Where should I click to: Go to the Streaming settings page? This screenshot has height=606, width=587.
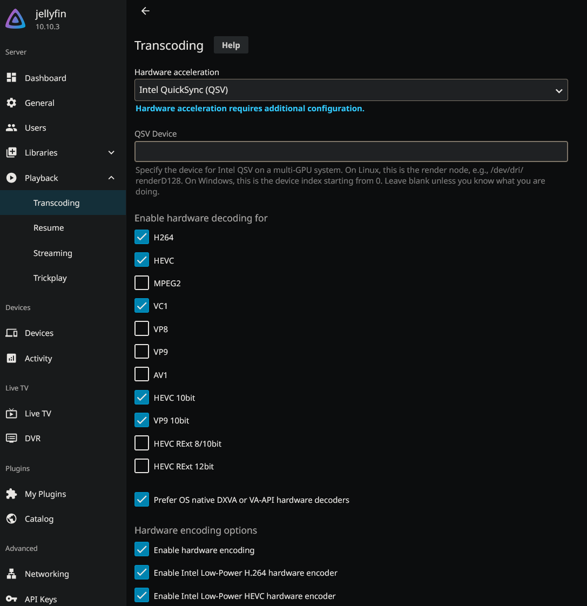coord(52,253)
